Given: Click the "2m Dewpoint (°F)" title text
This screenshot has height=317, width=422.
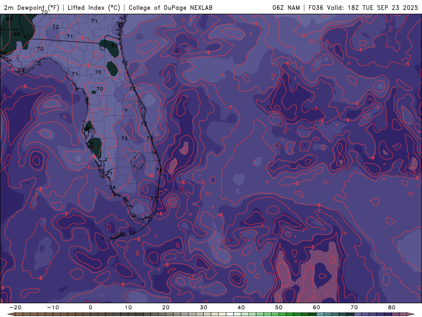Looking at the screenshot, I should [x=32, y=7].
